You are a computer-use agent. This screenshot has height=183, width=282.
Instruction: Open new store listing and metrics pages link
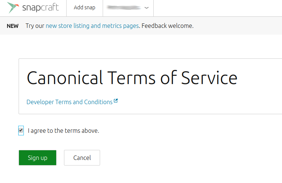coord(92,26)
